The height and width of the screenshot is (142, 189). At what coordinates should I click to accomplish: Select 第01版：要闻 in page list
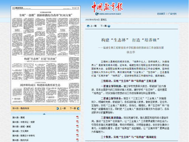[18, 118]
